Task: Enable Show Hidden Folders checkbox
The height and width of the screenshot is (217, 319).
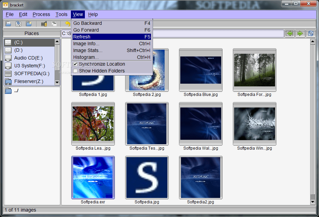Action: [75, 71]
